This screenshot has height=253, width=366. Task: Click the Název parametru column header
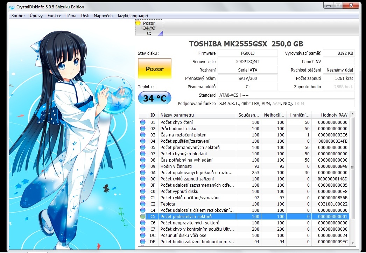(197, 115)
